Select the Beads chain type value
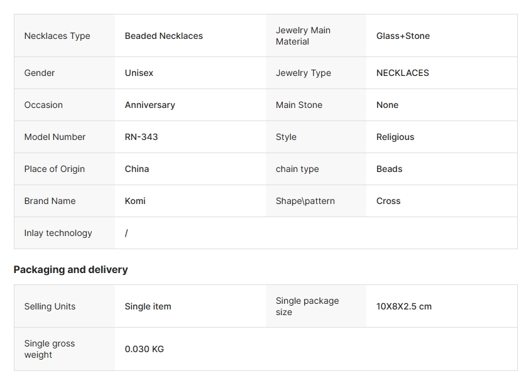Image resolution: width=531 pixels, height=381 pixels. (x=390, y=169)
